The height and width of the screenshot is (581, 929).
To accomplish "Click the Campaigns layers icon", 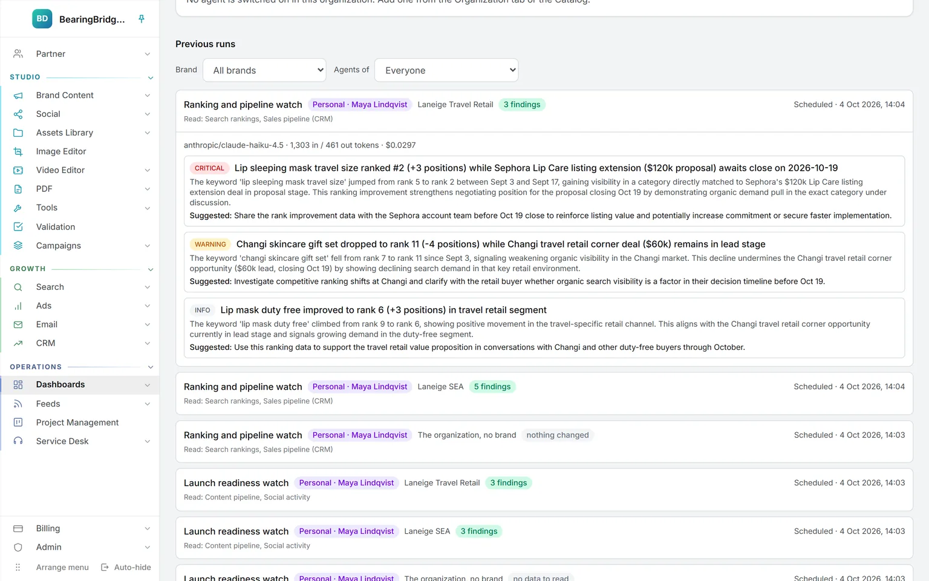I will click(18, 246).
